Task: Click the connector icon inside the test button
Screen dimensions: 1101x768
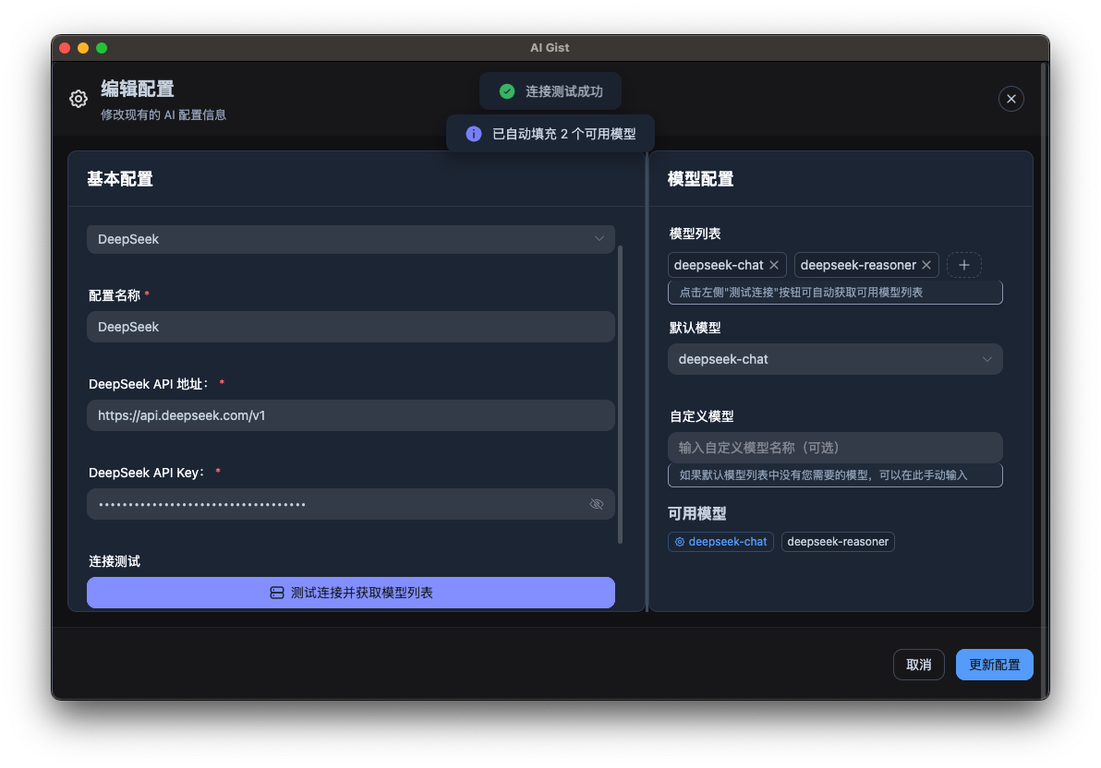Action: (277, 593)
